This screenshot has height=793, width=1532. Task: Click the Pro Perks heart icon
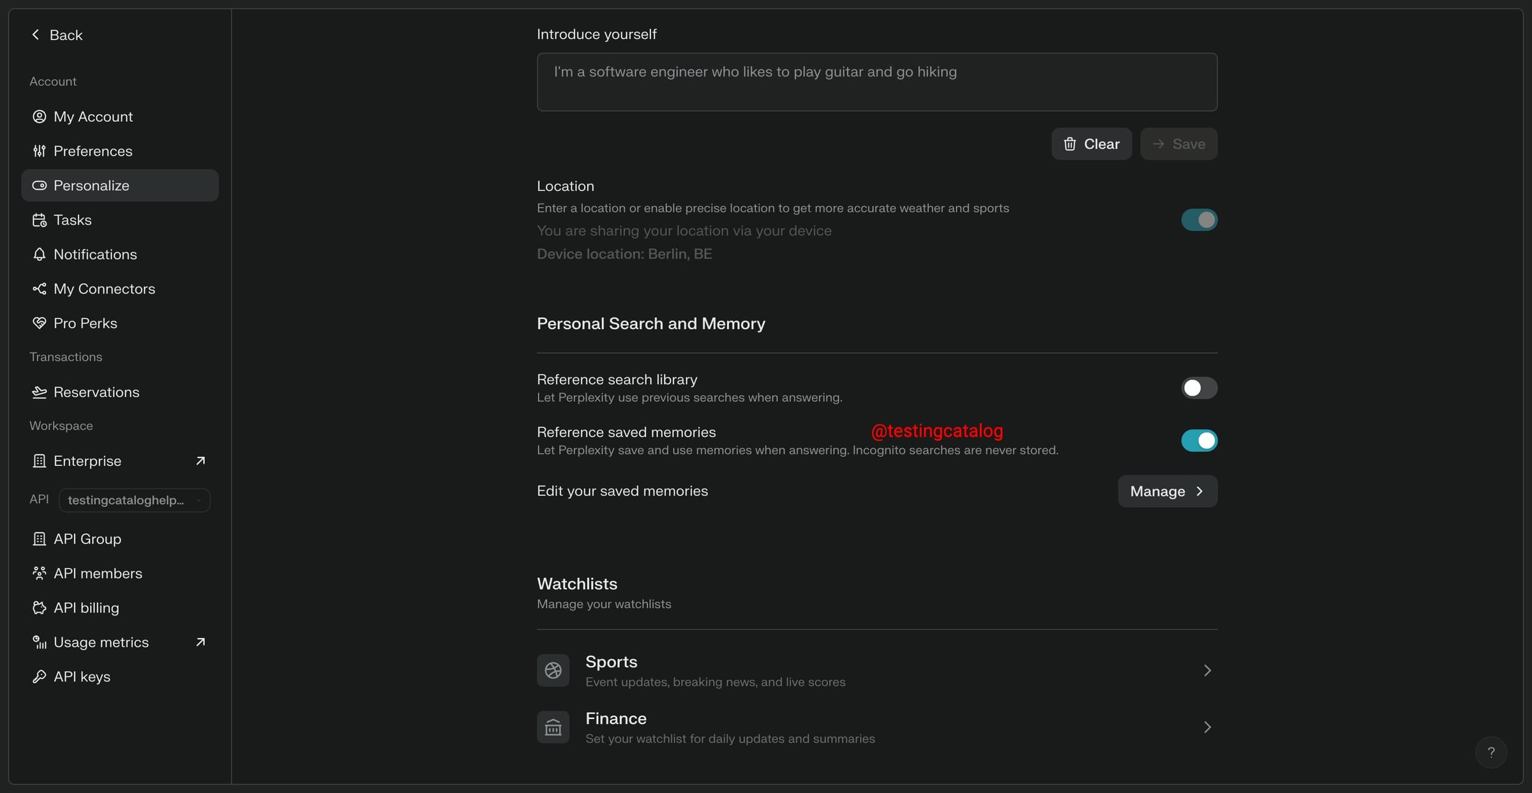(x=39, y=323)
